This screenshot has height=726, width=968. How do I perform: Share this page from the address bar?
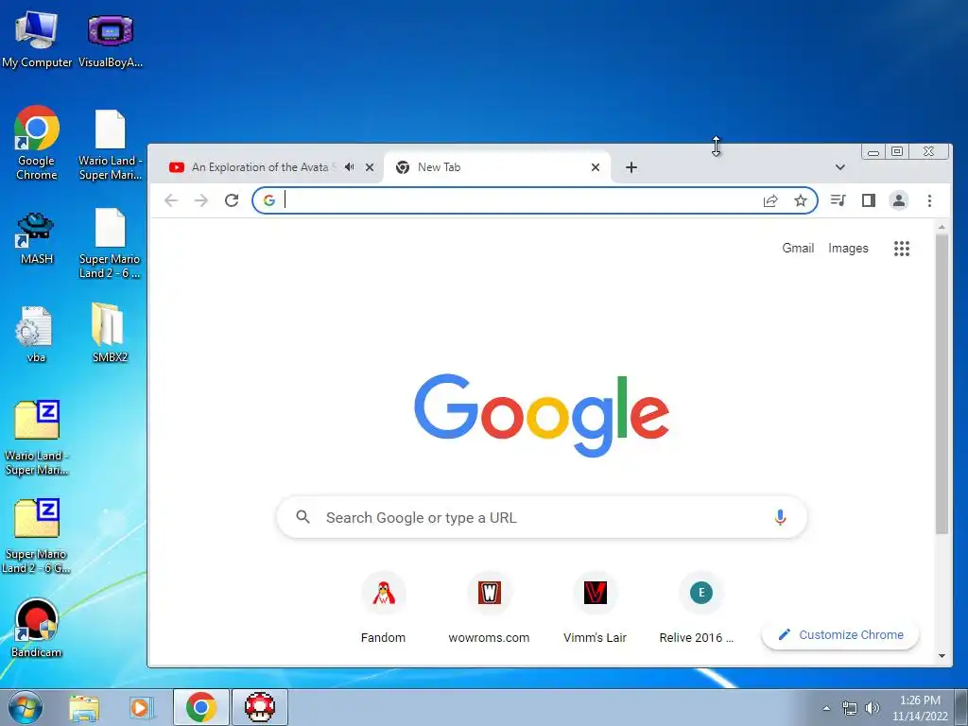770,200
